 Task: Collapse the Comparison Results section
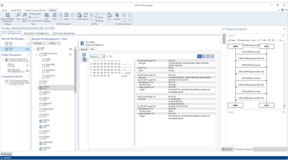[28, 77]
